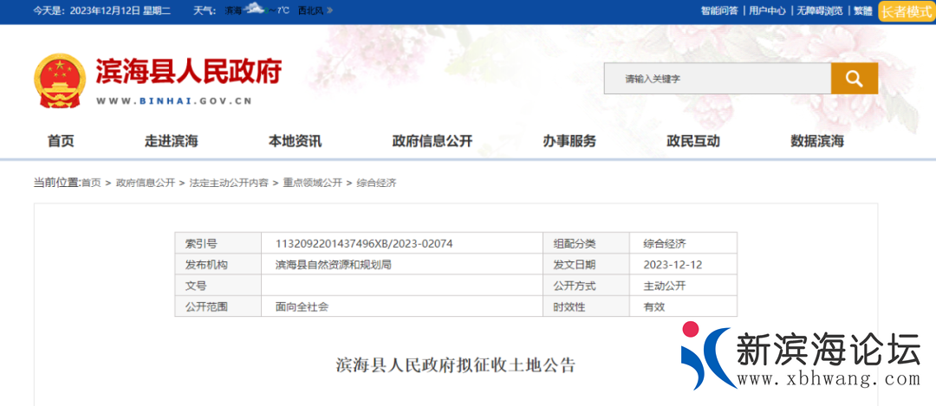Open the 走进滨海 navigation menu
The height and width of the screenshot is (406, 936).
tap(171, 141)
